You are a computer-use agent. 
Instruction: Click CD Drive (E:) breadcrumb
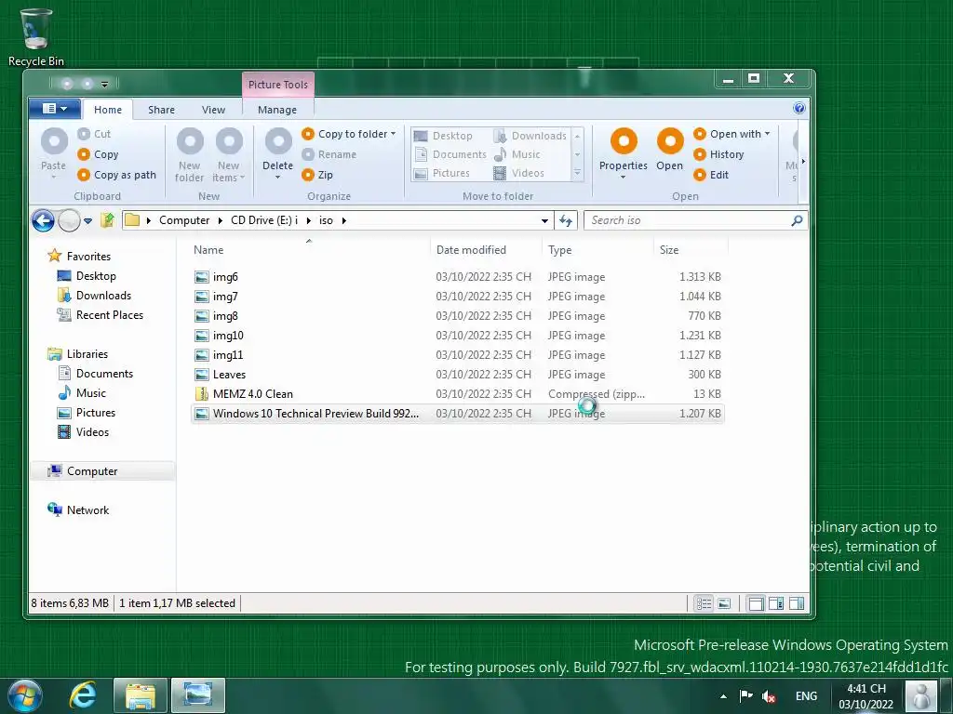[264, 220]
